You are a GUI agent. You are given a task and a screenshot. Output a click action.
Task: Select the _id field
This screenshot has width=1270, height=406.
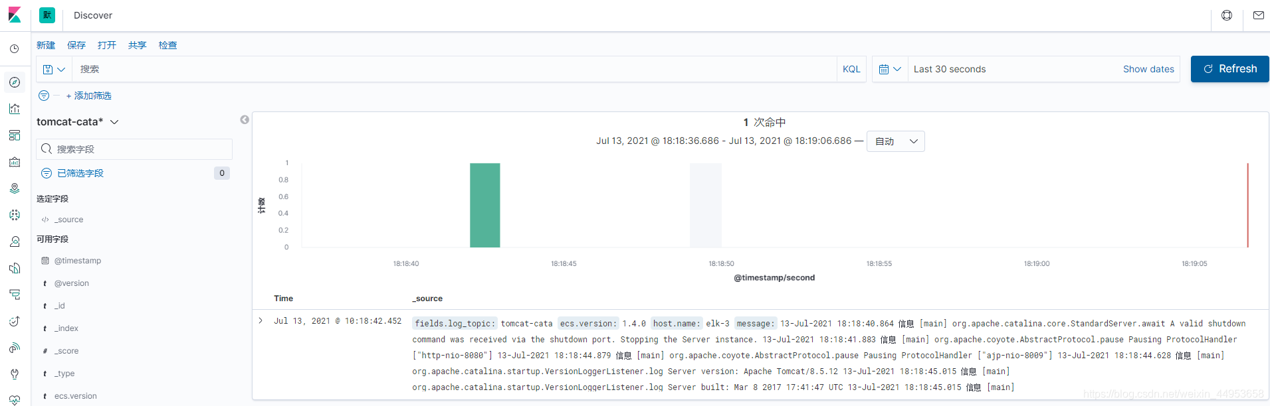[60, 306]
